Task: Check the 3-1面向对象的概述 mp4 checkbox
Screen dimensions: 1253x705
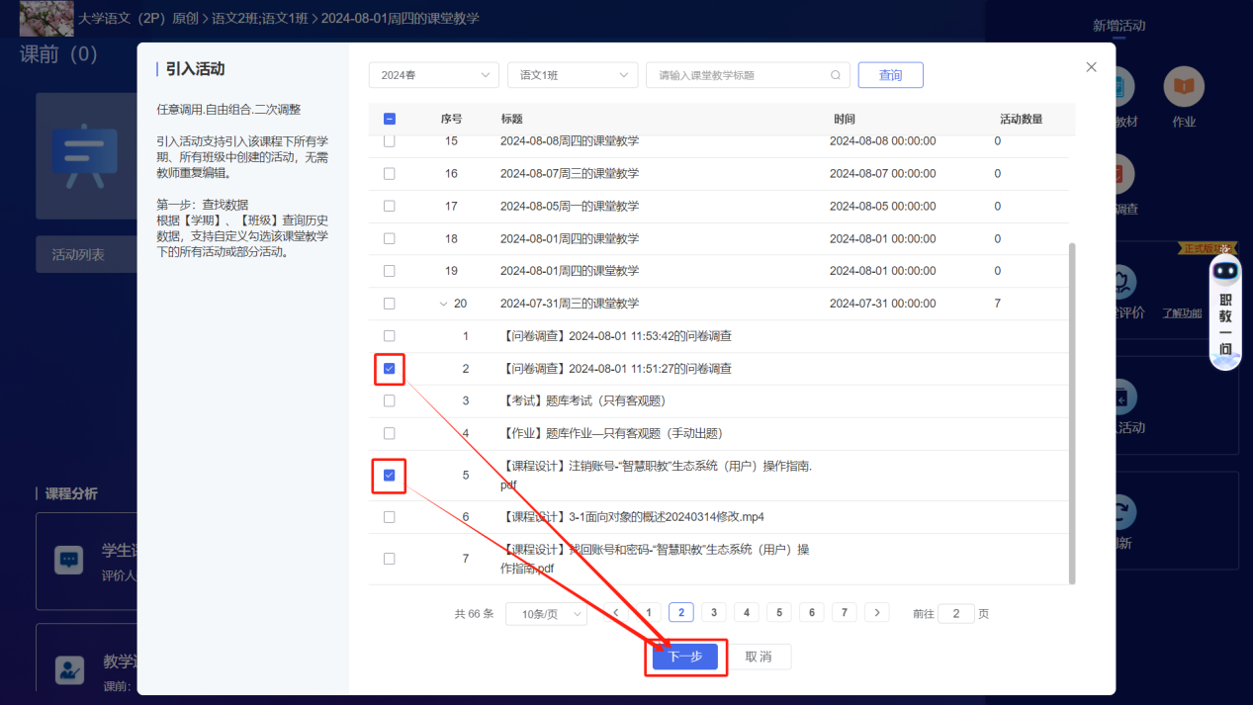Action: tap(389, 517)
